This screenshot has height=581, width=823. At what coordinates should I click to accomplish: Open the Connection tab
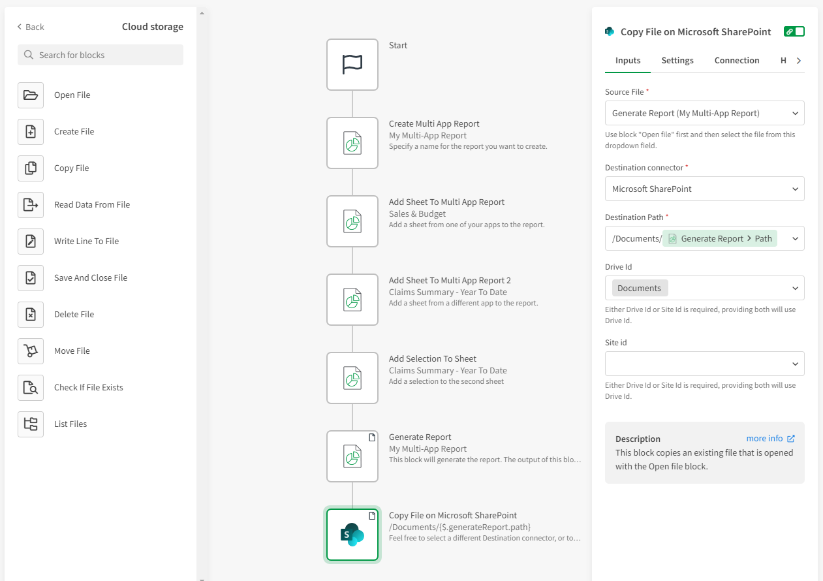736,61
